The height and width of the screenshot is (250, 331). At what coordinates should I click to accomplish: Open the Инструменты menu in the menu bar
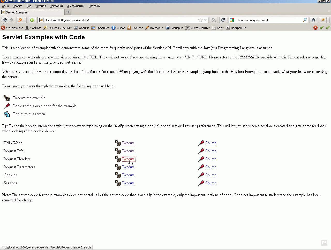click(x=76, y=6)
